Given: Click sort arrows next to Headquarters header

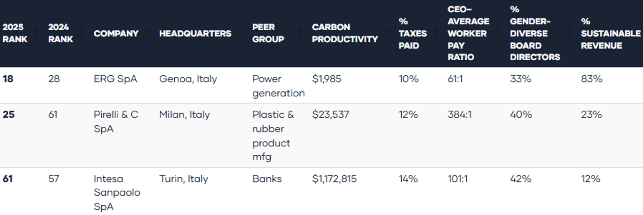Looking at the screenshot, I should tap(239, 33).
